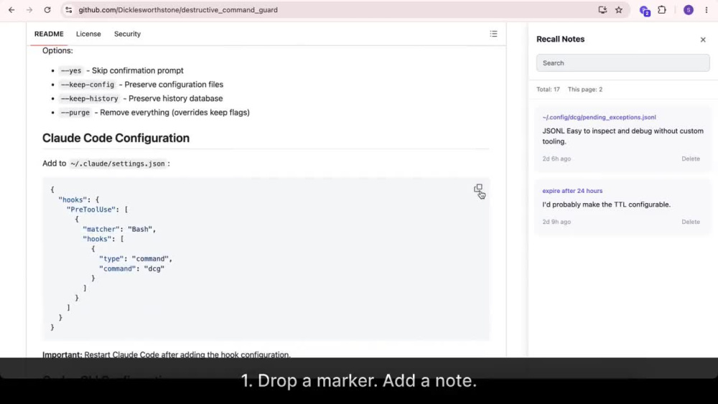Click the GitHub URL in the address bar
Viewport: 718px width, 404px height.
pyautogui.click(x=177, y=9)
